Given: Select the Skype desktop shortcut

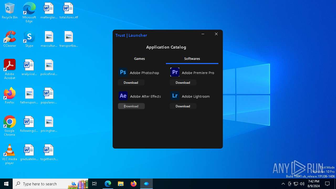Looking at the screenshot, I should (29, 39).
